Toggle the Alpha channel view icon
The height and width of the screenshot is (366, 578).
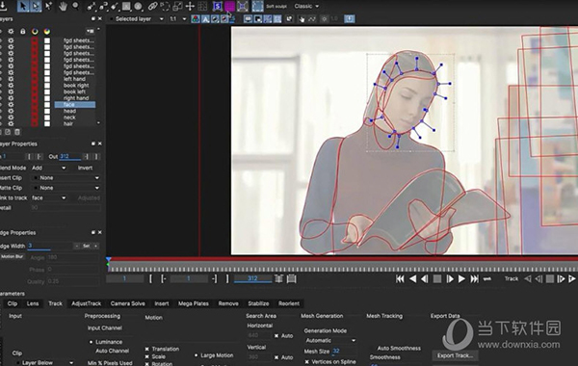(205, 19)
